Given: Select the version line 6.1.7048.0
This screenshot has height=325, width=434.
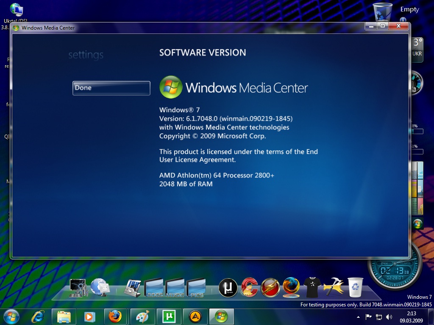Looking at the screenshot, I should coord(226,118).
